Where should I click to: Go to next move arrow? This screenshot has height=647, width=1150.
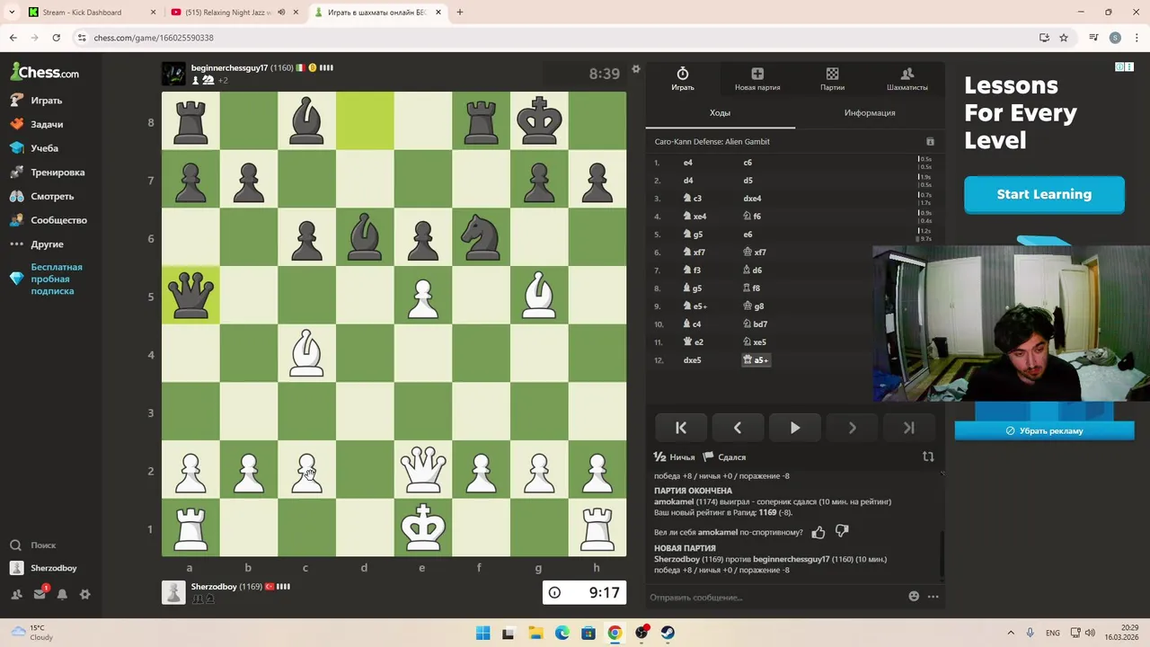[852, 429]
